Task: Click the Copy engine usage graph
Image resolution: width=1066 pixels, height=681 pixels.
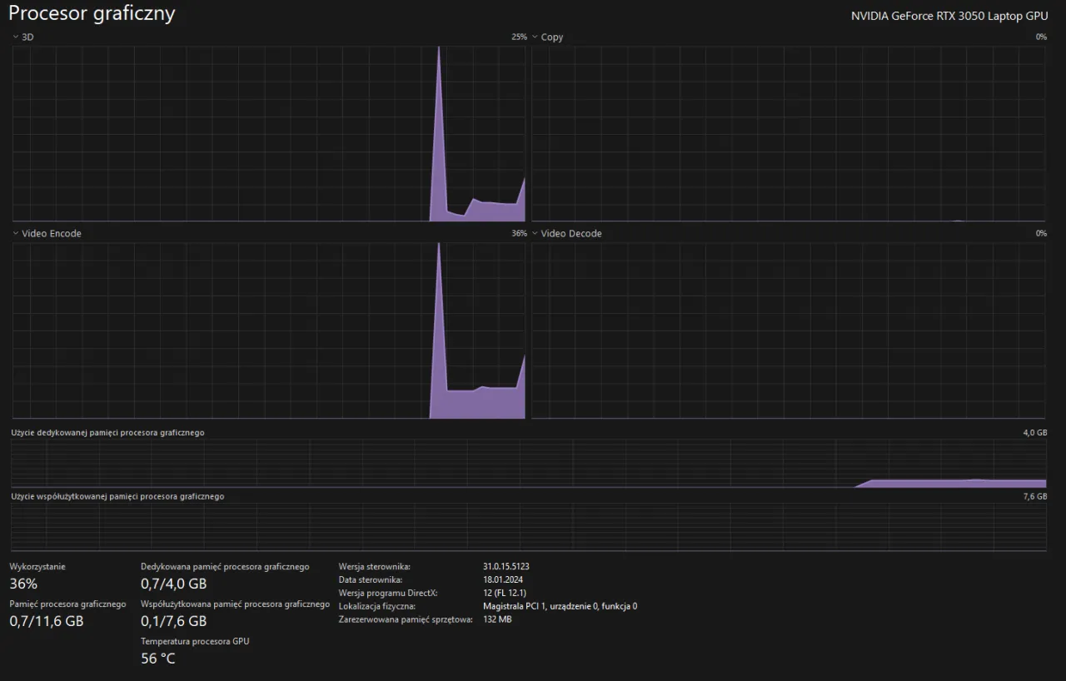Action: [788, 133]
